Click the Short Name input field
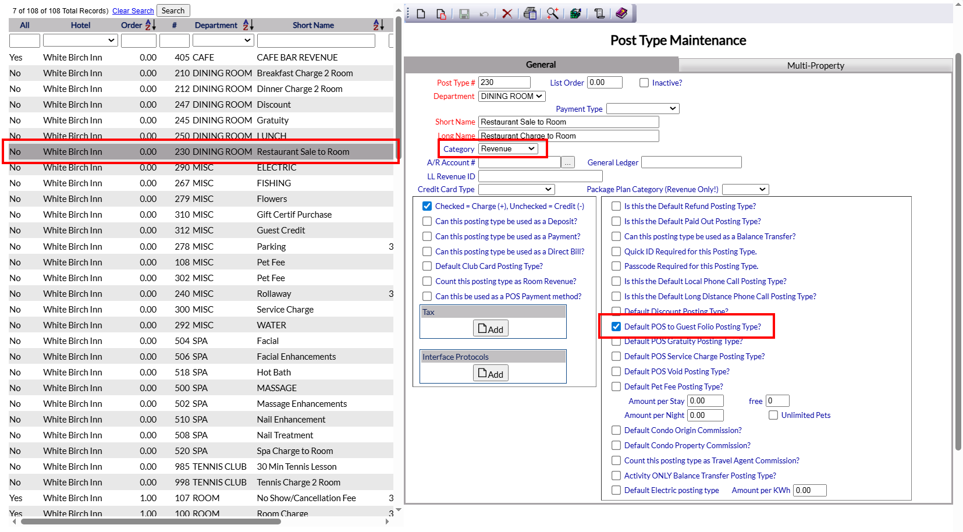Screen dimensions: 963x532 click(x=568, y=122)
